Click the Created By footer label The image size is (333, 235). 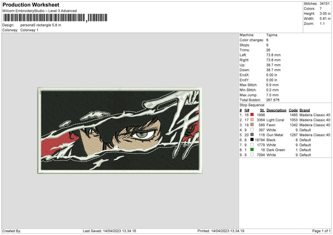point(12,231)
